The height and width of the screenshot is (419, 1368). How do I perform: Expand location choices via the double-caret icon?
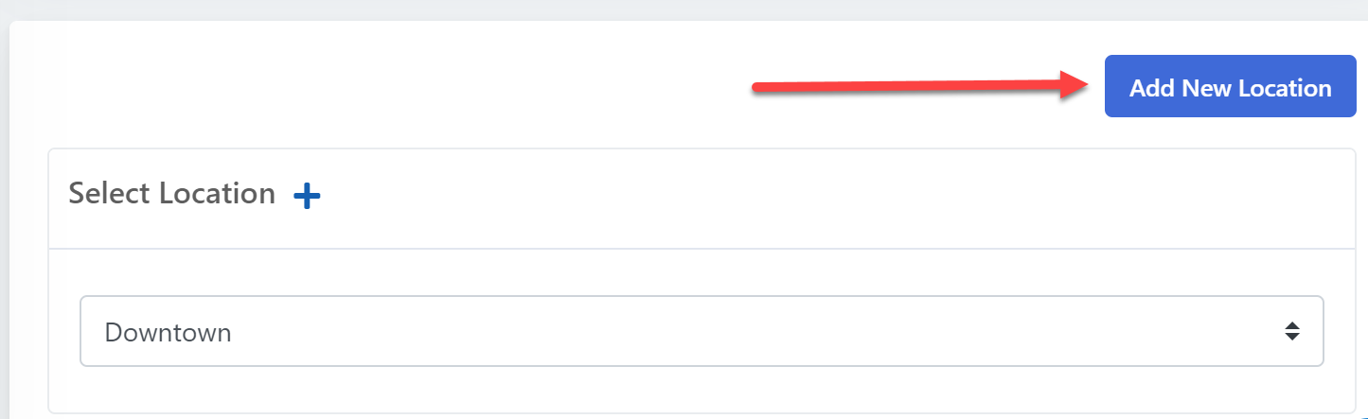point(1291,332)
